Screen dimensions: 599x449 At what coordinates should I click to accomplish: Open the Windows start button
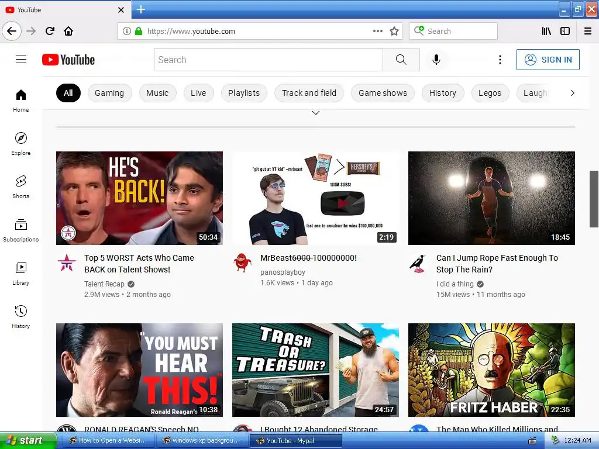pyautogui.click(x=27, y=441)
